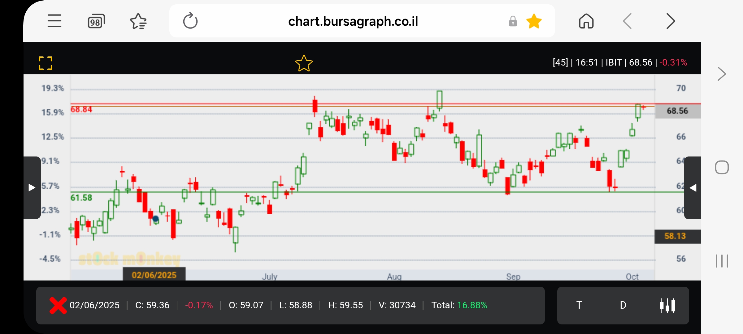Navigate forward with browser arrow
Image resolution: width=743 pixels, height=334 pixels.
click(x=670, y=21)
